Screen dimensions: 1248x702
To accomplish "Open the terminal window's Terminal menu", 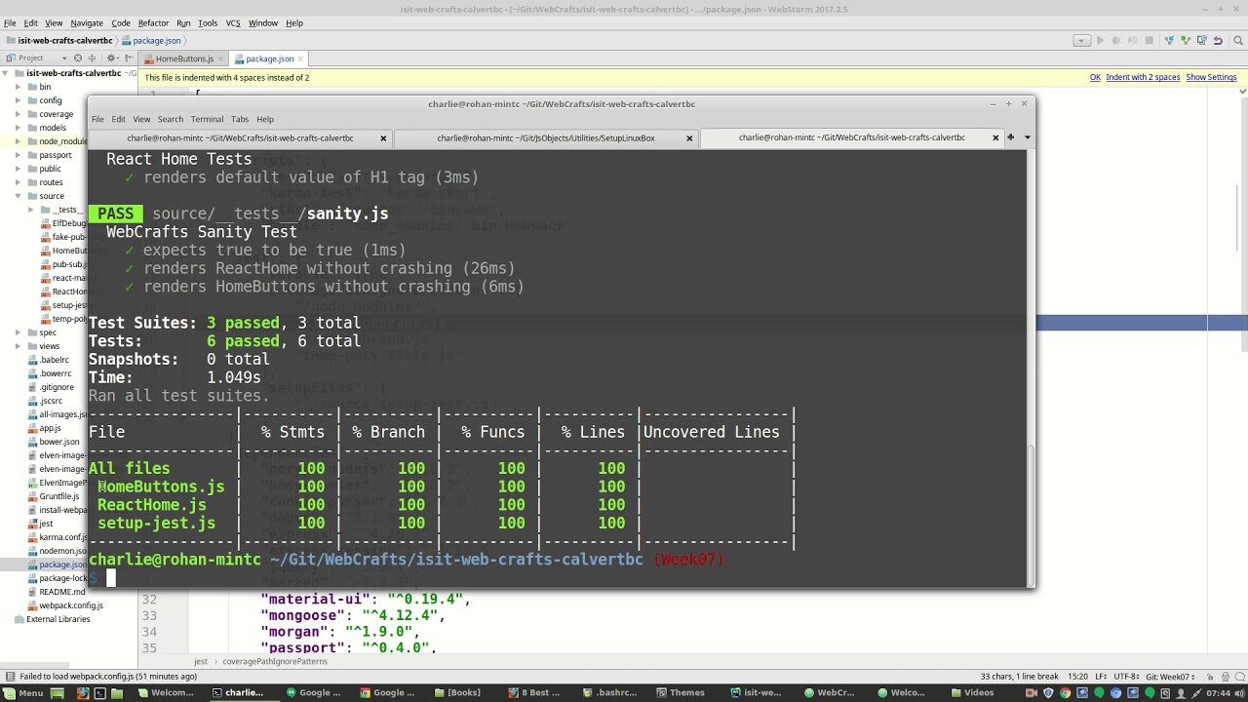I will pyautogui.click(x=207, y=119).
